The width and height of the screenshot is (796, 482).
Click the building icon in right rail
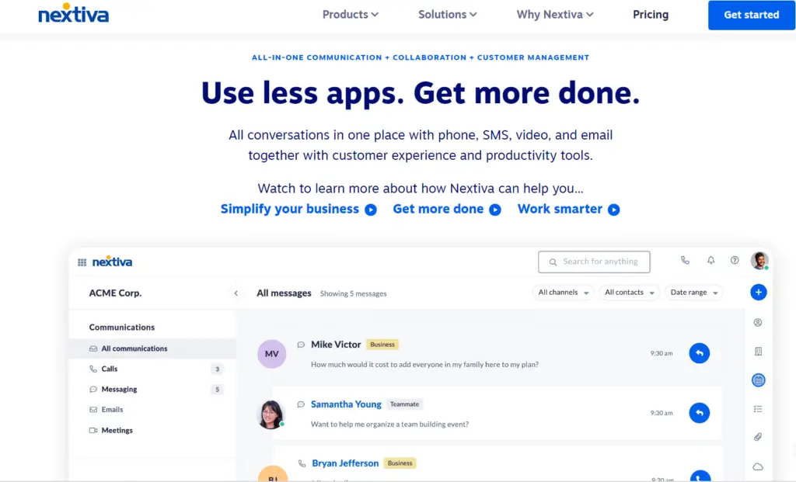click(758, 352)
